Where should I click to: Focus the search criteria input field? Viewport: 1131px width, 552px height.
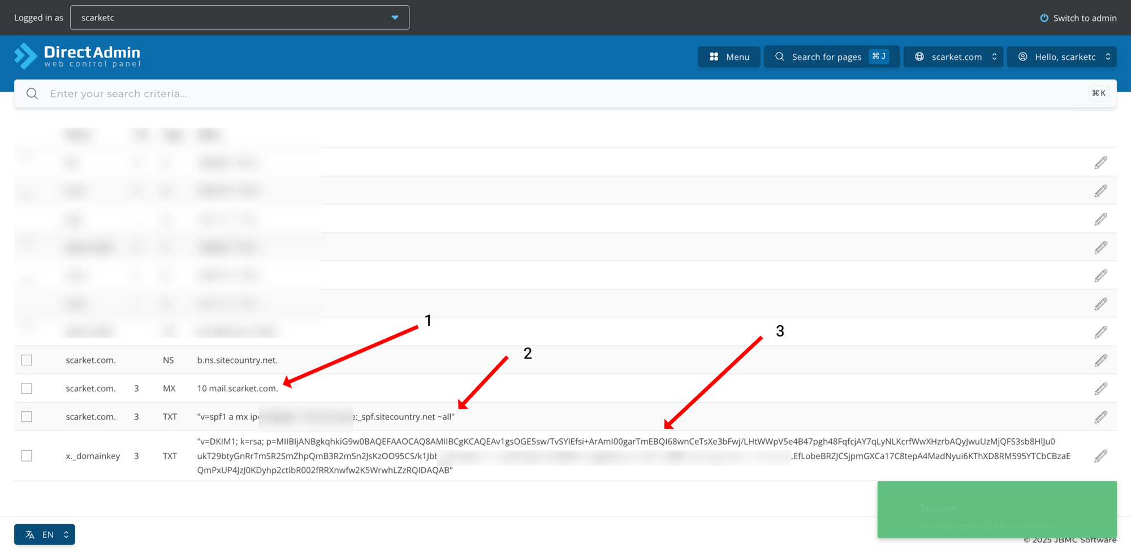tap(565, 93)
